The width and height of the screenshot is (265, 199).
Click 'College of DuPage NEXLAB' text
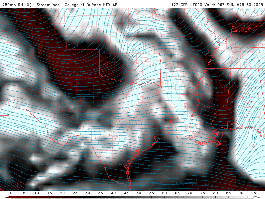coord(91,5)
